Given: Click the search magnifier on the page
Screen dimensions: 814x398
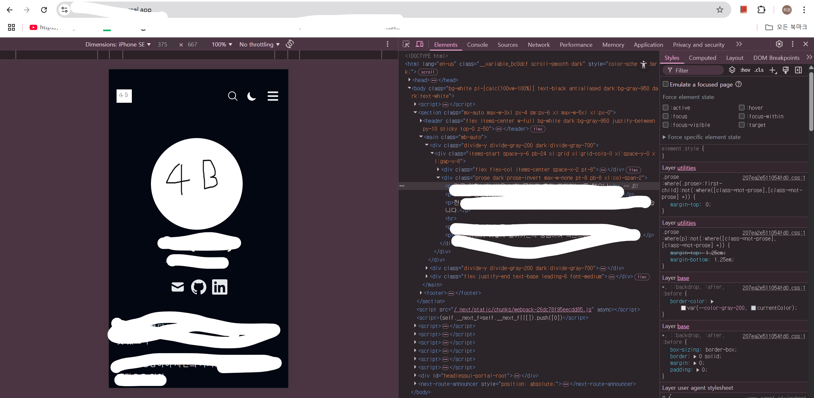Looking at the screenshot, I should [233, 96].
